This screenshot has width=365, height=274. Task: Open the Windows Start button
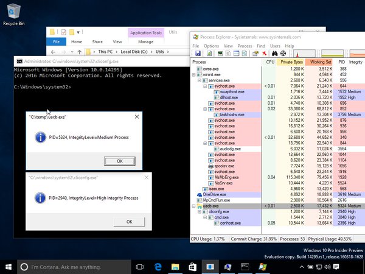[9, 267]
